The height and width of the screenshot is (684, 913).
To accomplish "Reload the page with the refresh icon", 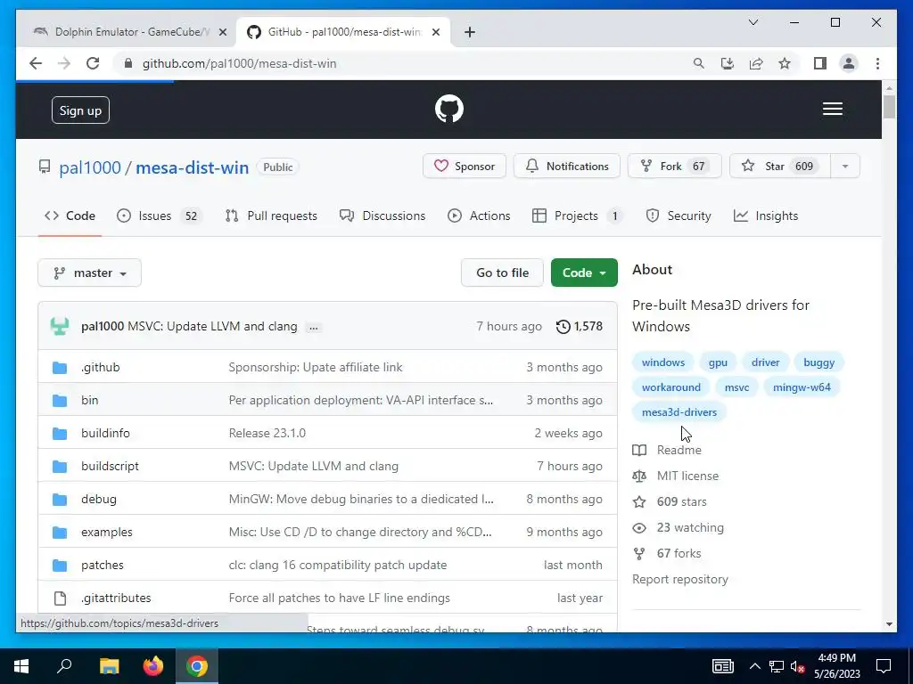I will coord(93,63).
